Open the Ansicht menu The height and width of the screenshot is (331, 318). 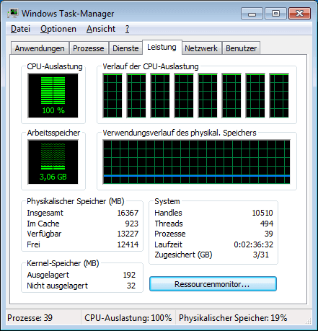coord(101,29)
